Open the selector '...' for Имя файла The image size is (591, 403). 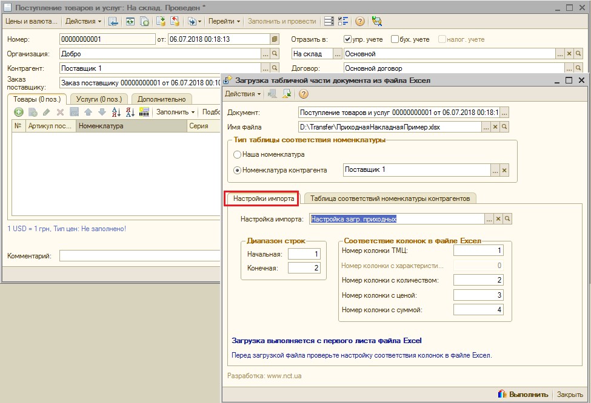486,127
